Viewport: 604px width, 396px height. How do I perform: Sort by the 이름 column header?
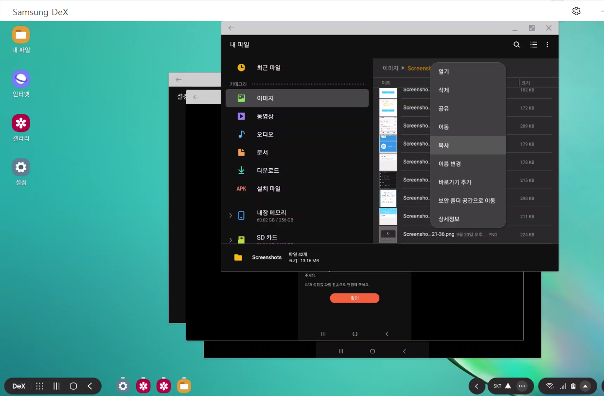[x=386, y=83]
